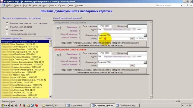Click the 'до' date field showing 12.05.2015
This screenshot has width=193, height=108.
(141, 39)
